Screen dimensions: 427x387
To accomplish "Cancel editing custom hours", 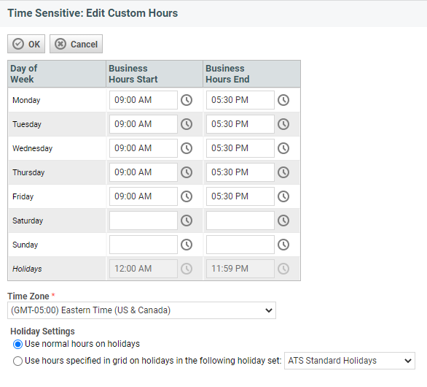I will [x=76, y=44].
